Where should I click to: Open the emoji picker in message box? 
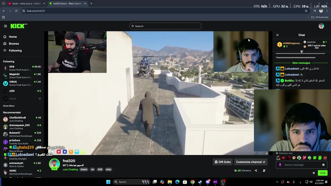coord(323,165)
